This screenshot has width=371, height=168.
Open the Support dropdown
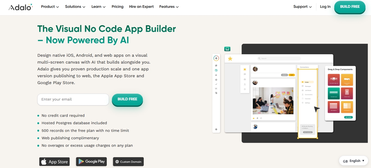click(303, 7)
